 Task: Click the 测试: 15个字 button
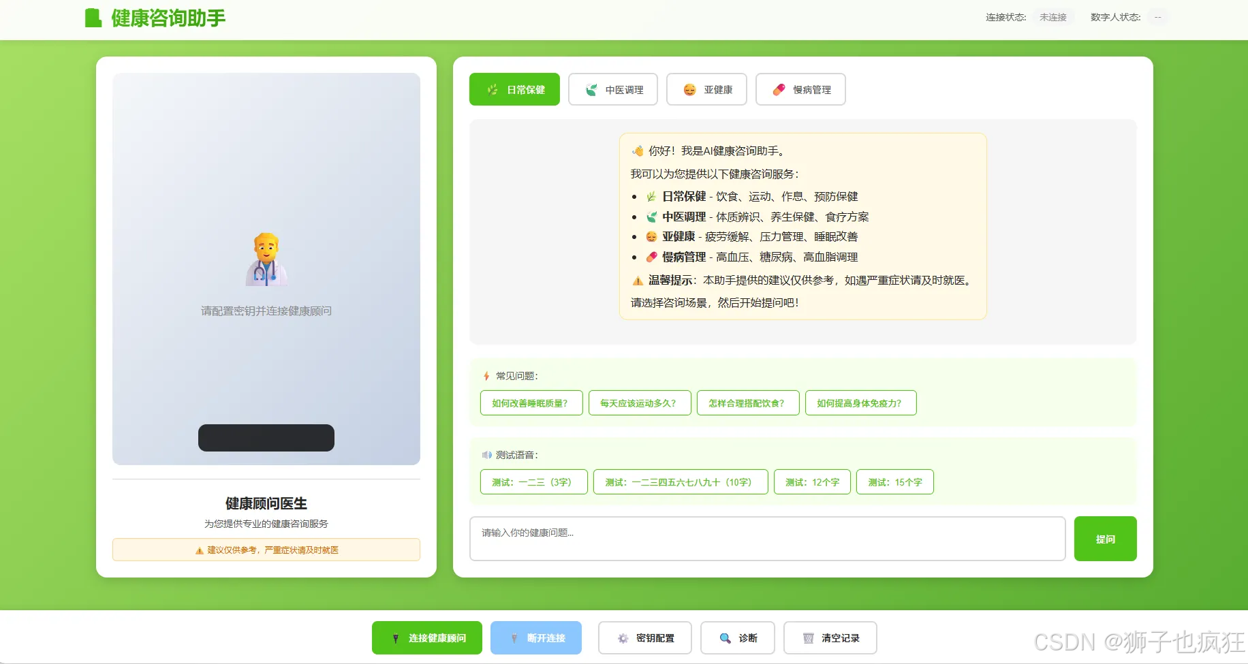point(895,481)
